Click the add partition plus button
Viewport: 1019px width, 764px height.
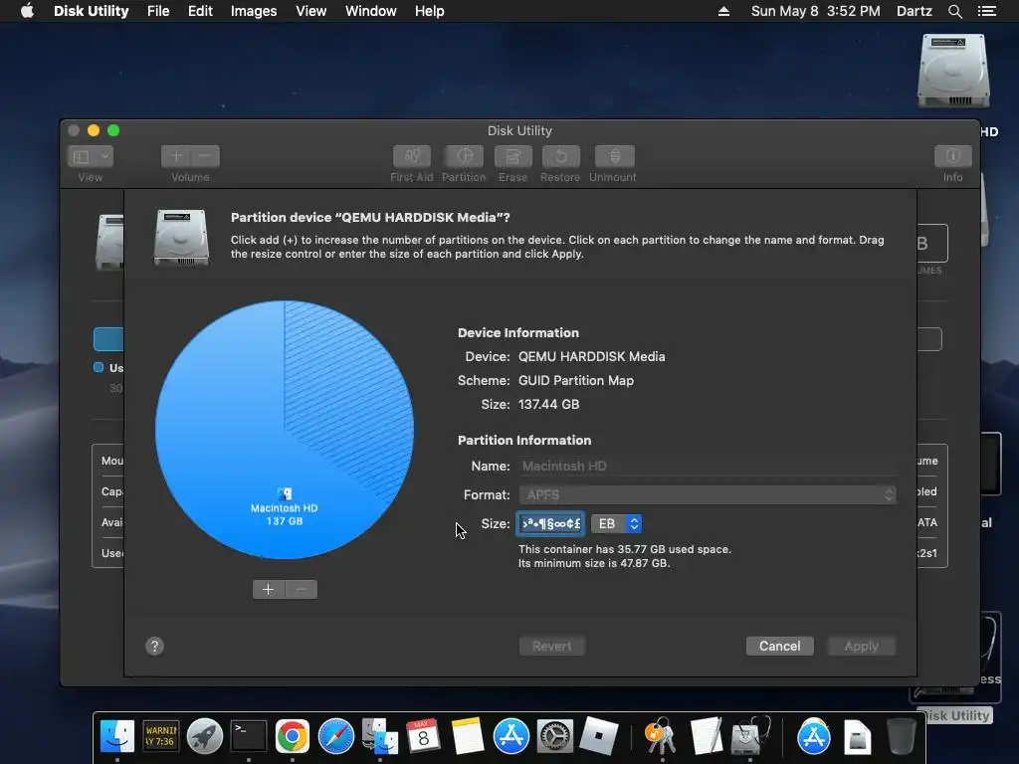point(269,589)
